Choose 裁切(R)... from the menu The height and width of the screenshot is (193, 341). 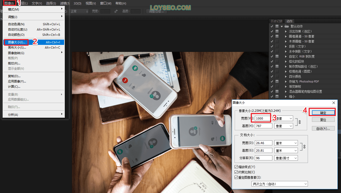click(x=34, y=63)
